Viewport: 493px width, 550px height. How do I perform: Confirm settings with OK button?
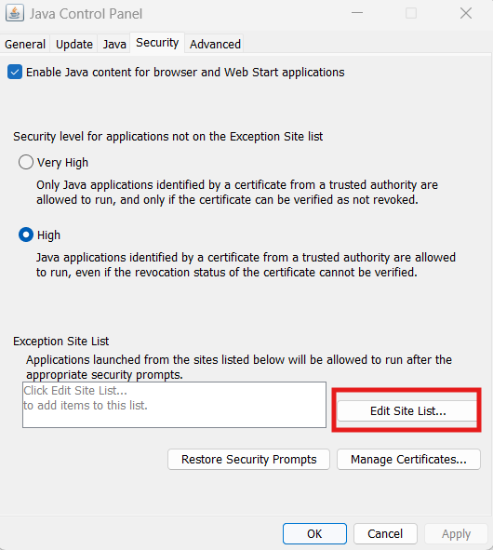click(x=314, y=533)
